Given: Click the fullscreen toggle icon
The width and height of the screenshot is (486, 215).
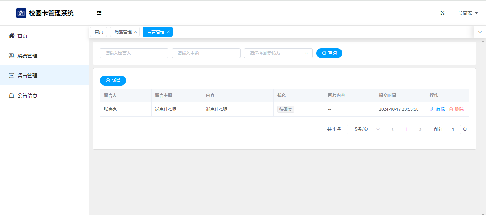Looking at the screenshot, I should coord(443,13).
